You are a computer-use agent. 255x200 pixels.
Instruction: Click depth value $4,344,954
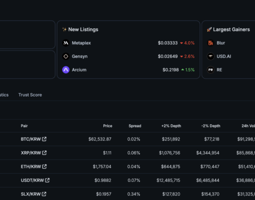[x=208, y=153]
